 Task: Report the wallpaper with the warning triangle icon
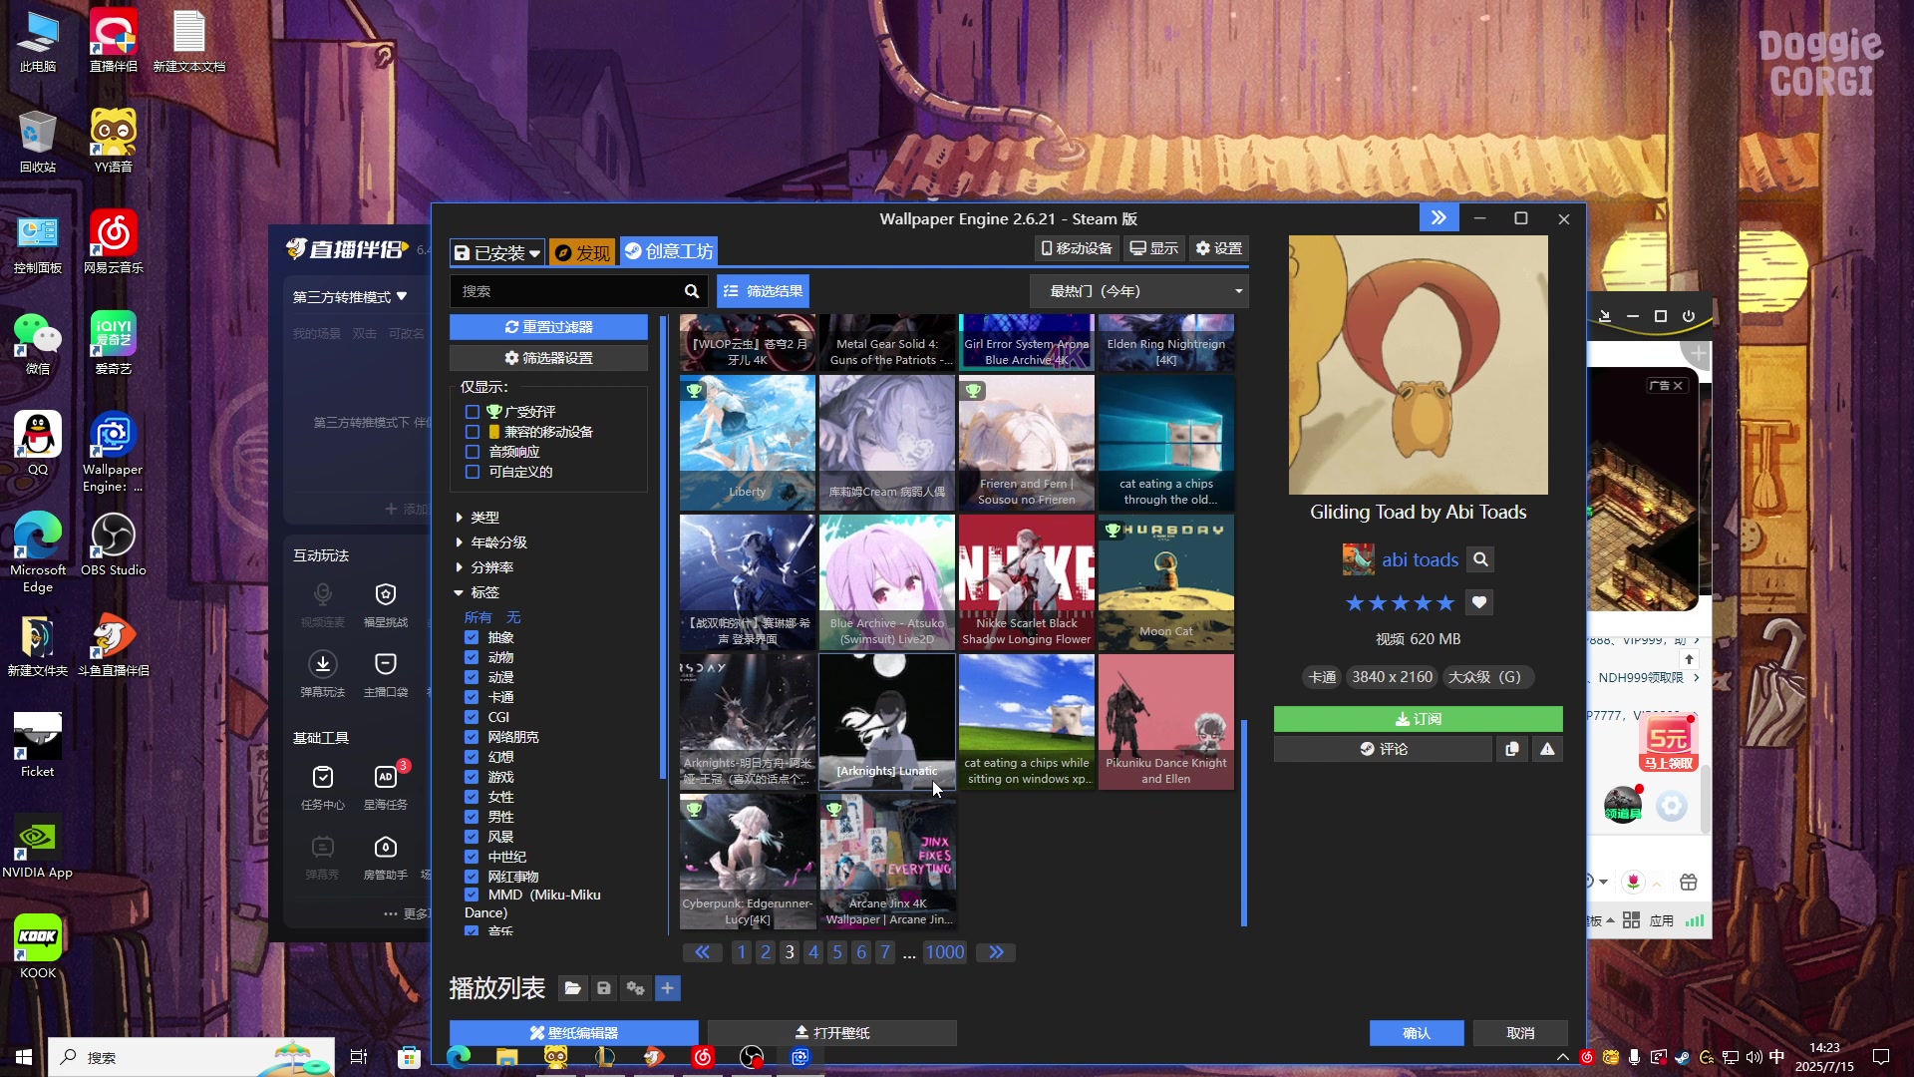point(1547,749)
